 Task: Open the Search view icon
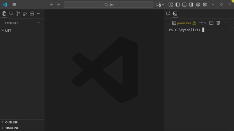pyautogui.click(x=11, y=13)
